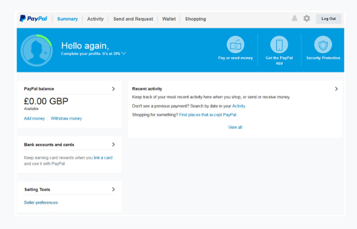Go to the Wallet tab

coord(169,19)
